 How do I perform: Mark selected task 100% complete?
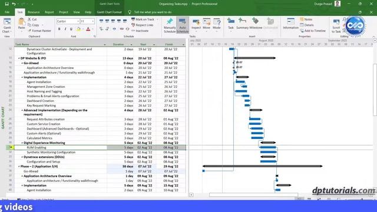[x=125, y=21]
